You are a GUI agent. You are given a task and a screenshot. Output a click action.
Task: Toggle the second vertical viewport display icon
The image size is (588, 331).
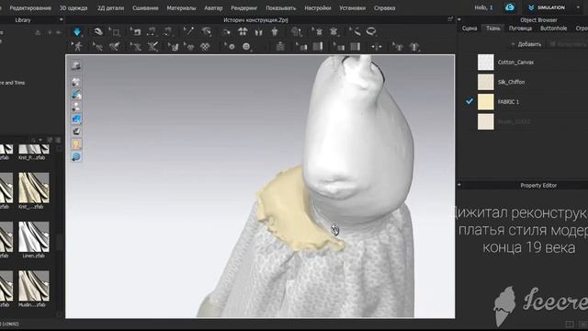[x=76, y=82]
